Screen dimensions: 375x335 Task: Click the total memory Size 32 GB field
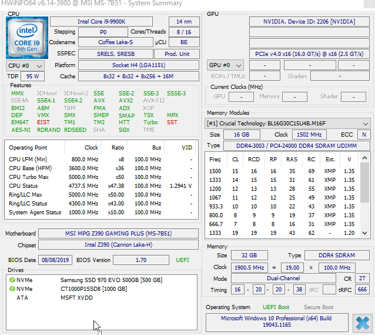pos(249,256)
